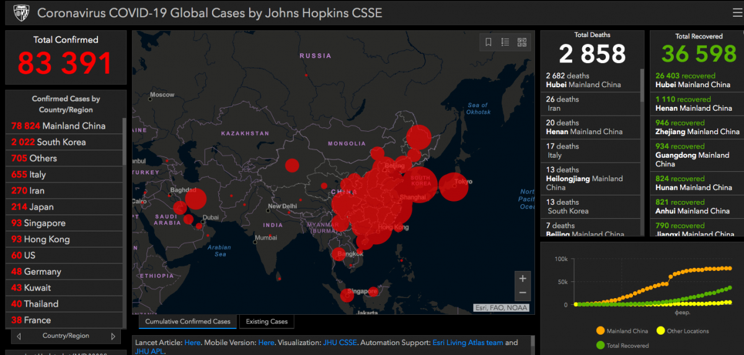Select the 705 Others row
The width and height of the screenshot is (744, 355).
tap(64, 158)
